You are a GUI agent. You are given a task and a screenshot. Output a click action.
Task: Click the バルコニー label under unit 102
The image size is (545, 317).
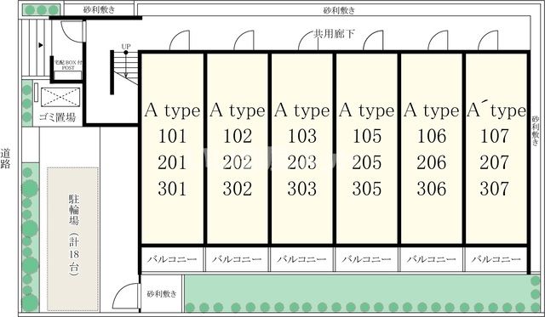tap(237, 259)
